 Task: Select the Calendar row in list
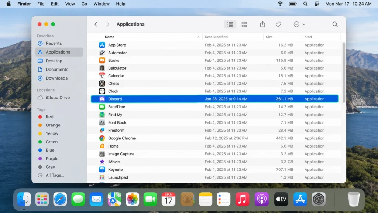[x=214, y=76]
